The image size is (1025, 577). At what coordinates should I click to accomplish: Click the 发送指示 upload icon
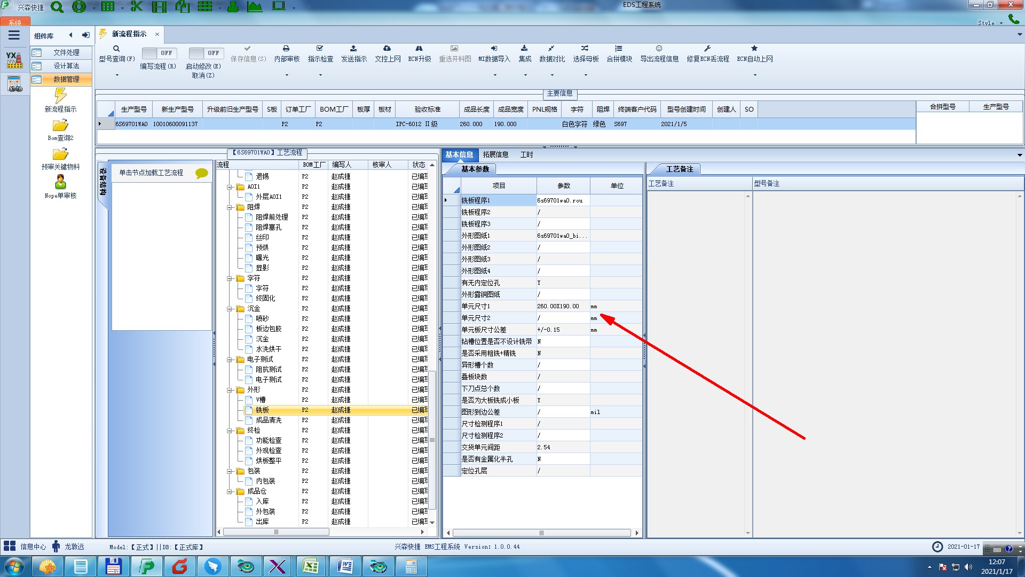(353, 49)
